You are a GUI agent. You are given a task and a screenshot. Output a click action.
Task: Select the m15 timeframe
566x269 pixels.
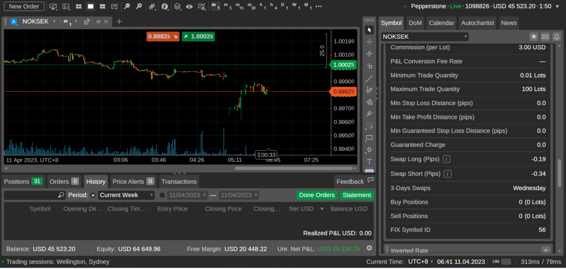coord(240,6)
